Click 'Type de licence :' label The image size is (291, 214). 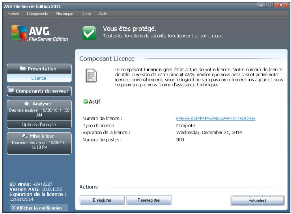tap(100, 125)
